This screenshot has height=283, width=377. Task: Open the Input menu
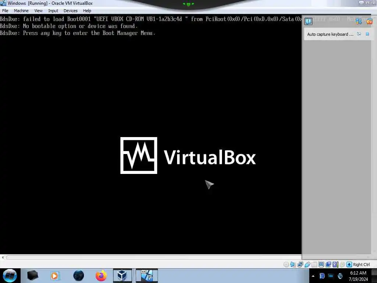click(53, 11)
